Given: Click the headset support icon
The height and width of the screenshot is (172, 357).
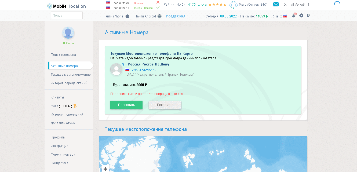Looking at the screenshot, I should [x=234, y=5].
